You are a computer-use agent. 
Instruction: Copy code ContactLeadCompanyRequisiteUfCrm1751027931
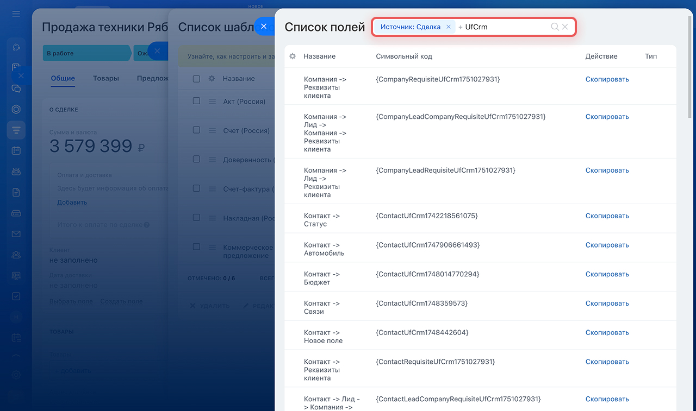[x=607, y=399]
